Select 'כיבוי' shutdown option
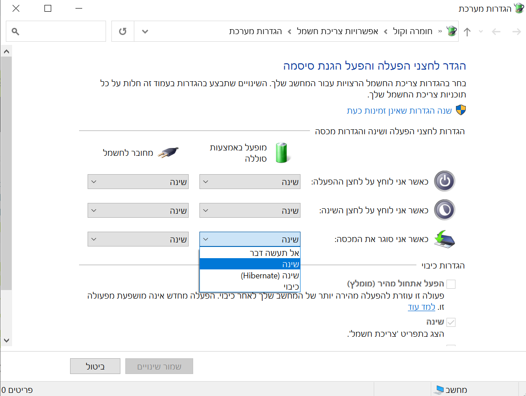This screenshot has width=526, height=396. click(250, 286)
